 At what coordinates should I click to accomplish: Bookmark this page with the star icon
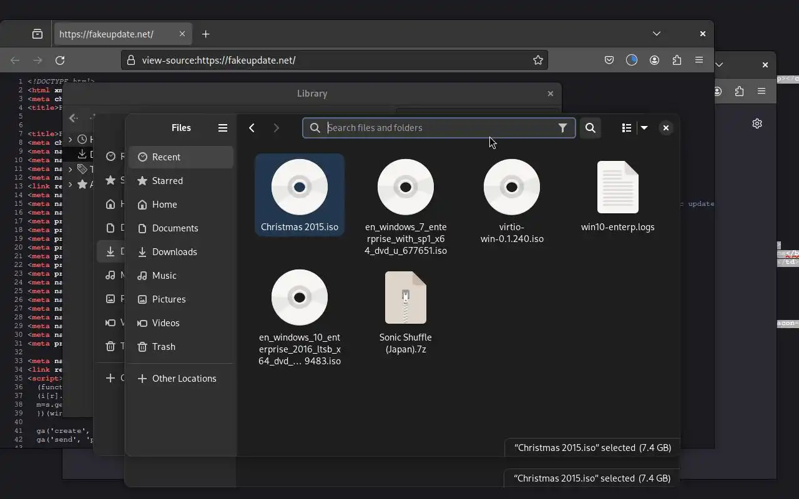[538, 60]
